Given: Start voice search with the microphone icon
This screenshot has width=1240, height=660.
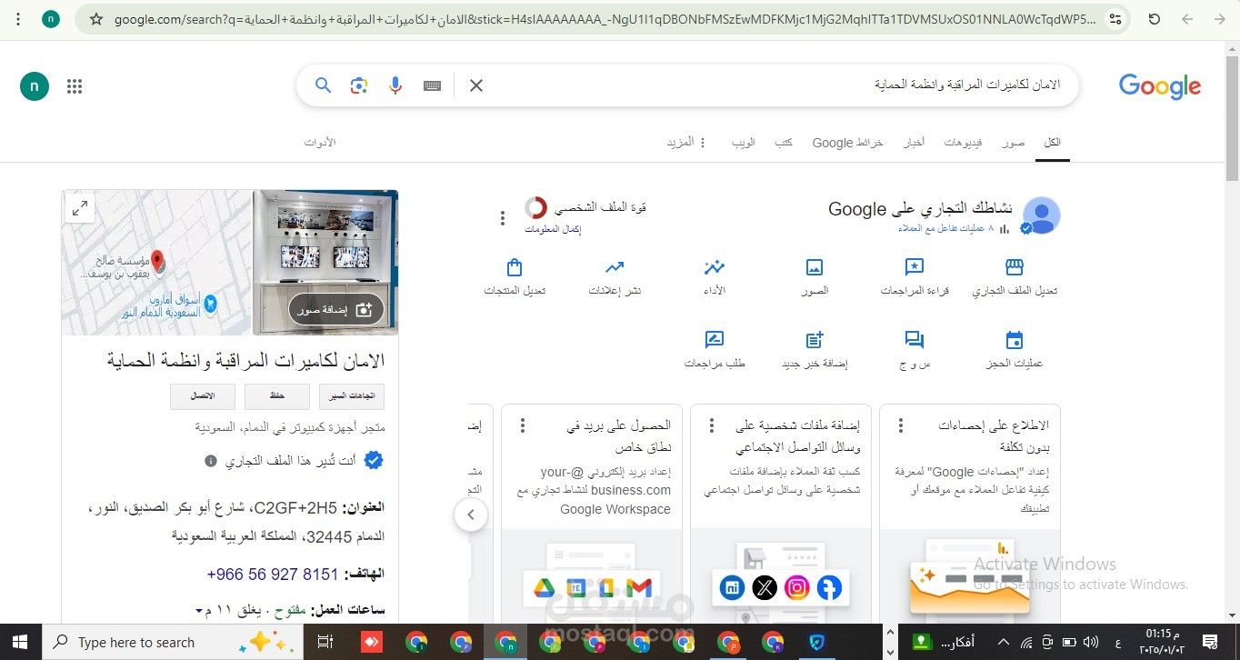Looking at the screenshot, I should click(x=395, y=85).
